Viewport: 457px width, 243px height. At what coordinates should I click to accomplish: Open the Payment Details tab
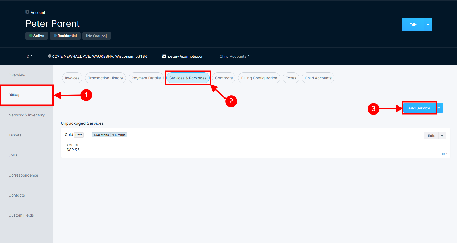point(146,78)
